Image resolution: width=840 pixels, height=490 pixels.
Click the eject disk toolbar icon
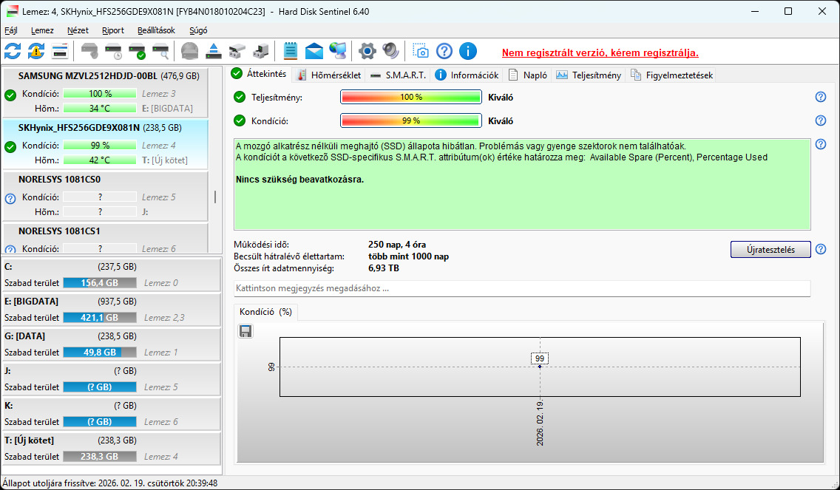[x=213, y=52]
